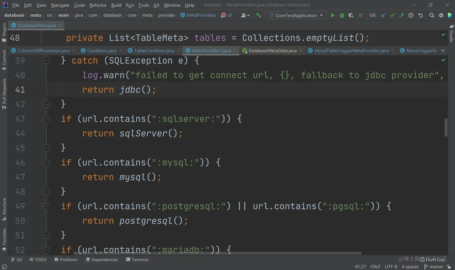Collapse the mariadb if block at line 52
Screen dimensions: 455x270
[x=46, y=250]
